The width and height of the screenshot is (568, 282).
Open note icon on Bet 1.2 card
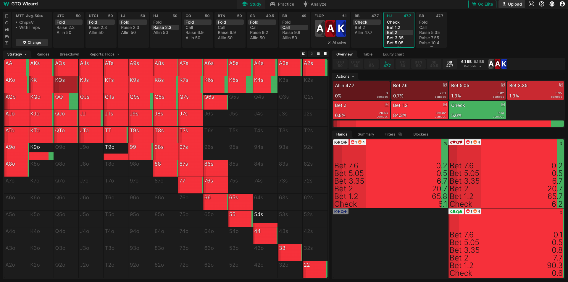pyautogui.click(x=445, y=105)
